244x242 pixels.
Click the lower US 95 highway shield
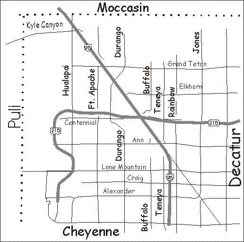tap(170, 177)
